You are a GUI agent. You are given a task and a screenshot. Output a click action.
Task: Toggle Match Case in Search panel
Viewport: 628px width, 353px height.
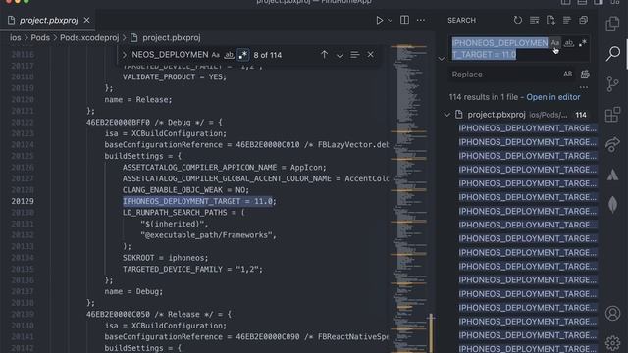(554, 43)
